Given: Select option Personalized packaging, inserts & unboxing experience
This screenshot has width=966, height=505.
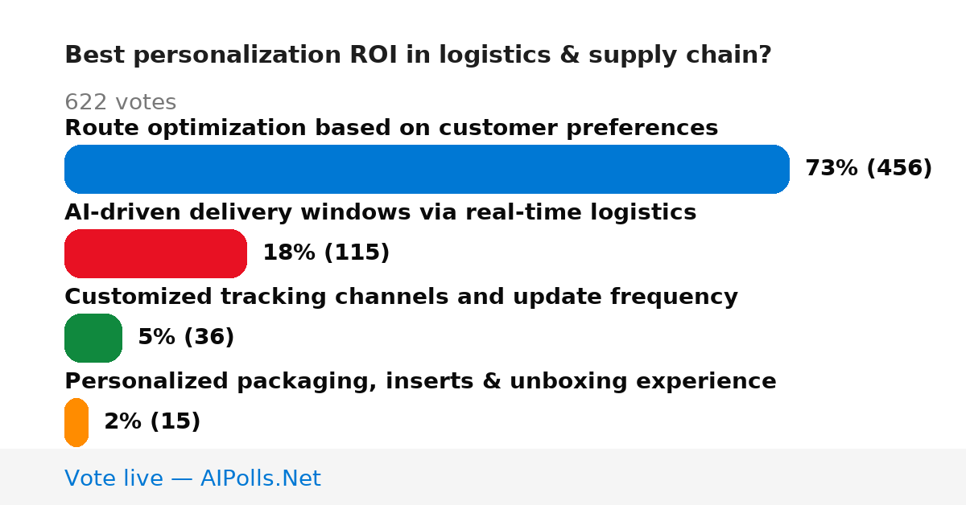Looking at the screenshot, I should click(420, 381).
